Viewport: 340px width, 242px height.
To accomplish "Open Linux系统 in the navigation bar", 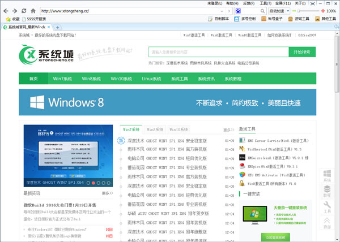I will click(151, 79).
